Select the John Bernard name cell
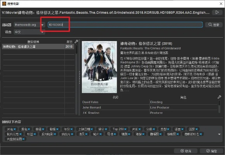This screenshot has height=155, width=225. (116, 108)
